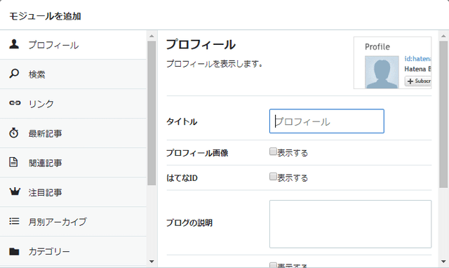Click the Subscribe button in profile preview
This screenshot has height=268, width=449.
pos(418,81)
